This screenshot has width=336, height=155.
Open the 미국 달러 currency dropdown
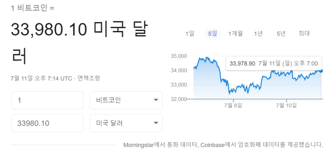(126, 123)
